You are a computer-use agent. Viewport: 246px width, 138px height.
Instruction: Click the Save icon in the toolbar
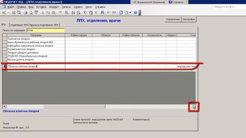click(x=14, y=13)
